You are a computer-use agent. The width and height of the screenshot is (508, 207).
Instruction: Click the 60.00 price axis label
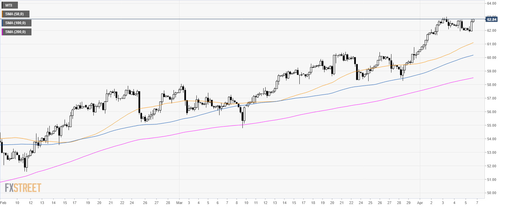(491, 58)
